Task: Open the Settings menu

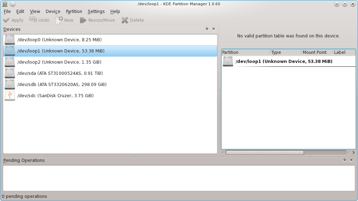Action: coord(96,12)
